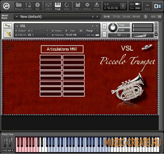The height and width of the screenshot is (154, 164).
Task: Select bottom-right articulation slot
Action: pos(74,94)
